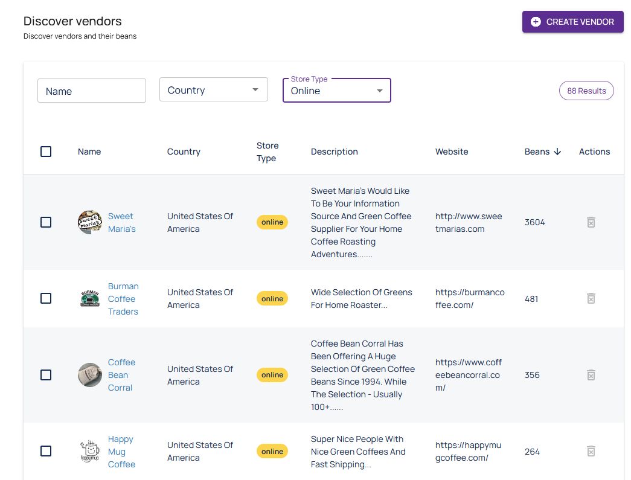Click the Happy Mug Coffee logo
The height and width of the screenshot is (480, 631).
pos(90,451)
